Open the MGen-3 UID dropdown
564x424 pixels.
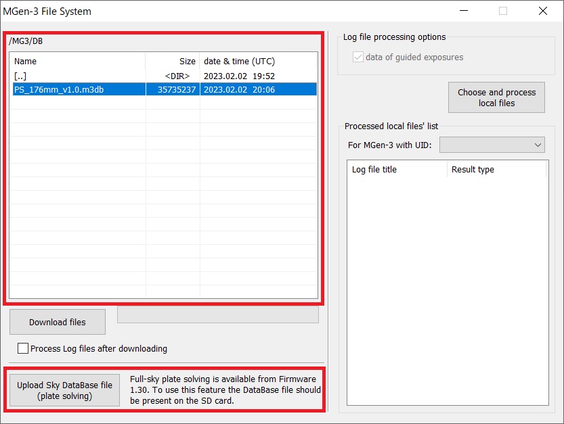coord(492,145)
